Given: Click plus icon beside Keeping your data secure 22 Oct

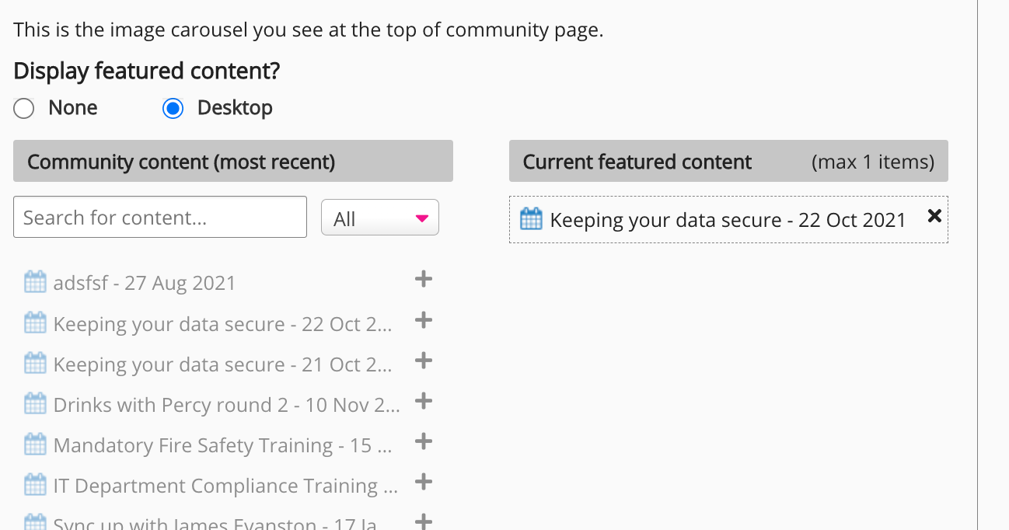Looking at the screenshot, I should [424, 320].
